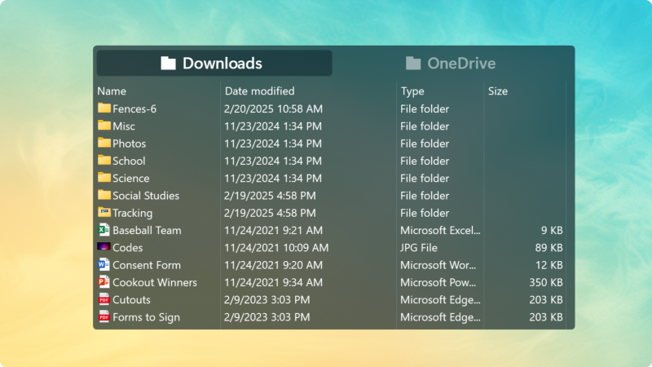Select the Cutouts PDF file icon
Screen dimensions: 652x367
(x=104, y=299)
